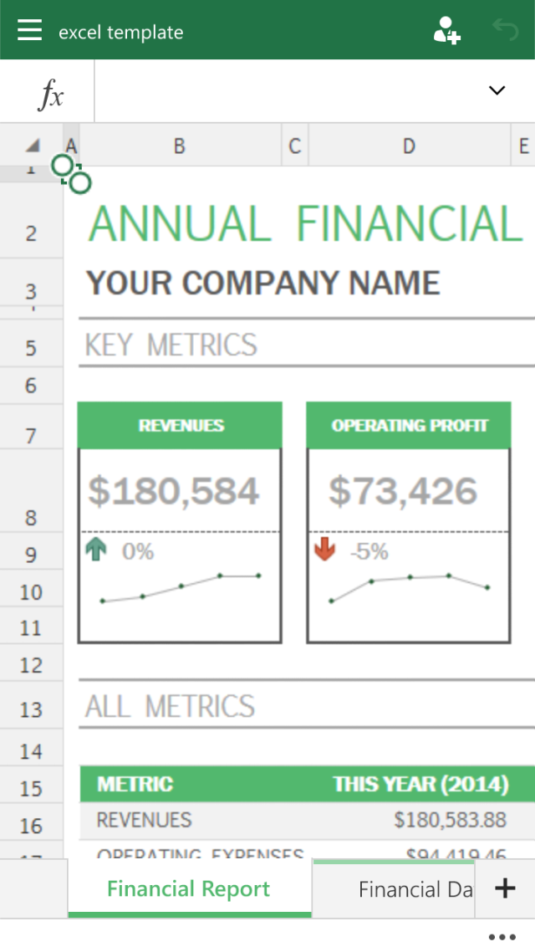The height and width of the screenshot is (952, 535).
Task: Click the YOUR COMPANY NAME cell
Action: pos(263,284)
